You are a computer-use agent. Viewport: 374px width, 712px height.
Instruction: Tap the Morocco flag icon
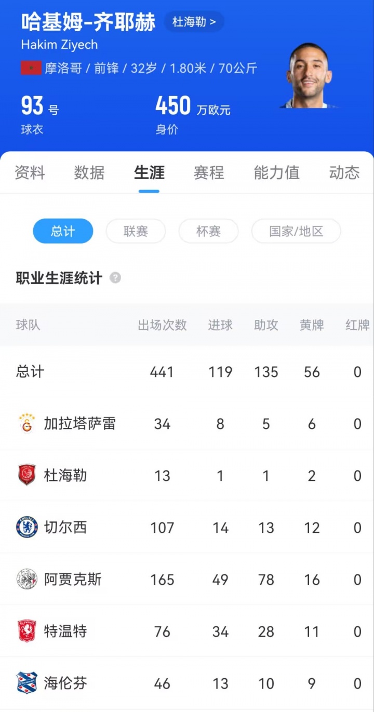pos(31,68)
